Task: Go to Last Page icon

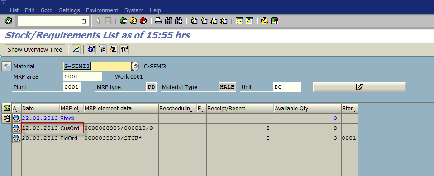Action: [x=224, y=21]
